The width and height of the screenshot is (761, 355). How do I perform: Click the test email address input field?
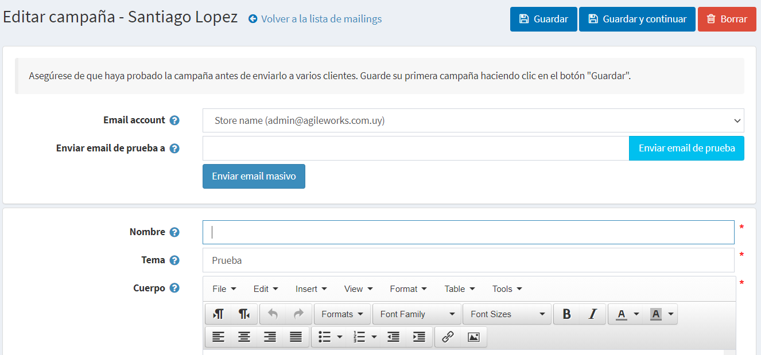(416, 148)
